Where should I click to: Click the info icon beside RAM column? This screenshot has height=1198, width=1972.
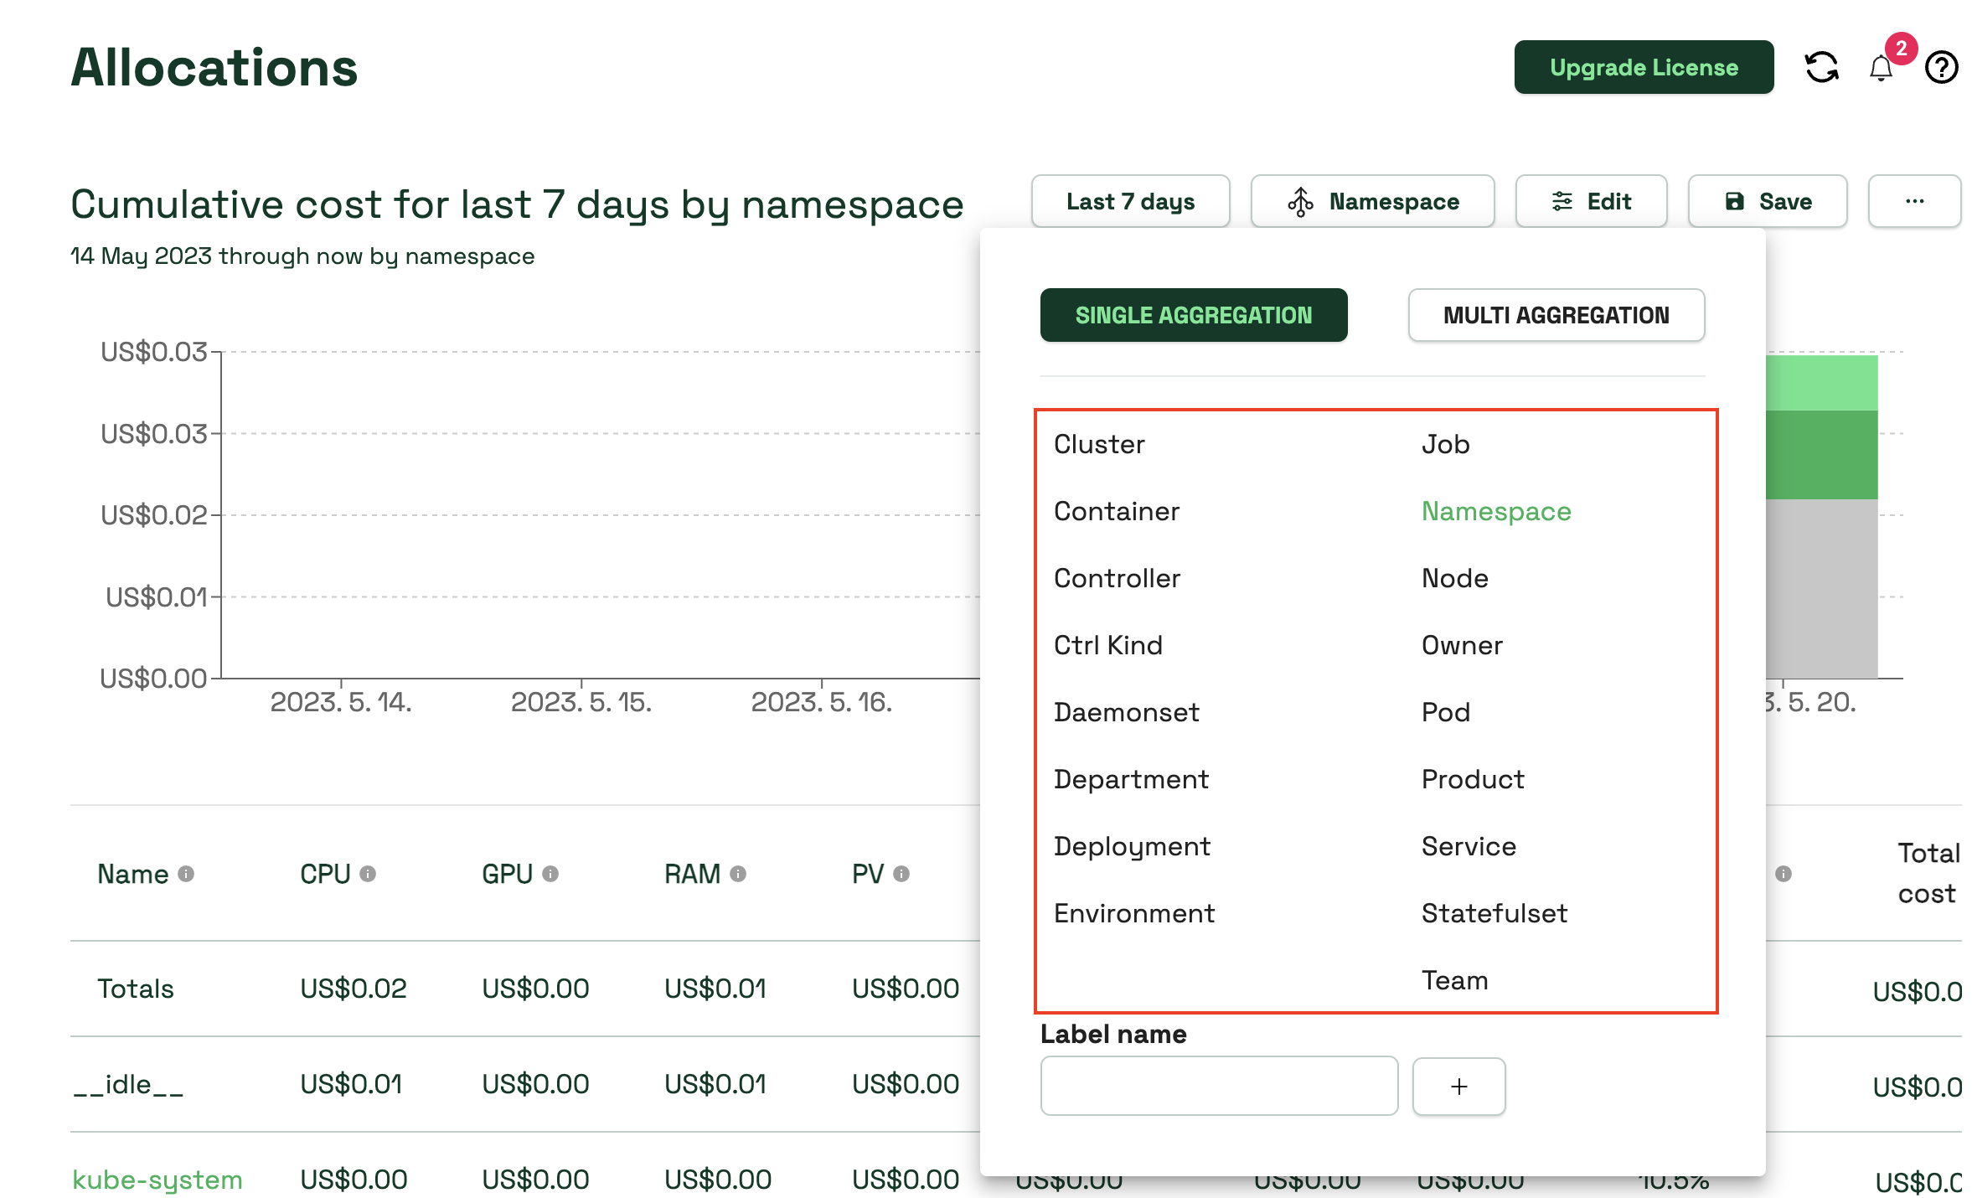(x=738, y=874)
